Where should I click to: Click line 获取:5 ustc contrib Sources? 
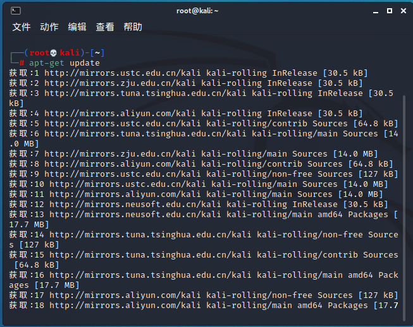pyautogui.click(x=204, y=124)
